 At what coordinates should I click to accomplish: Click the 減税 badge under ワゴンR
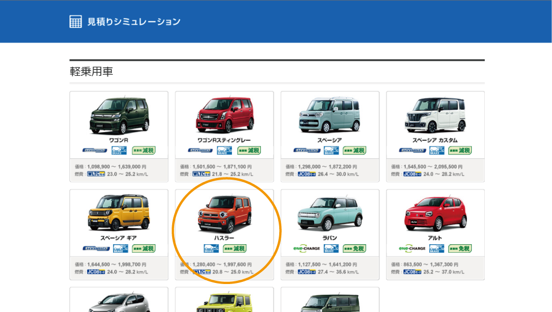point(144,151)
